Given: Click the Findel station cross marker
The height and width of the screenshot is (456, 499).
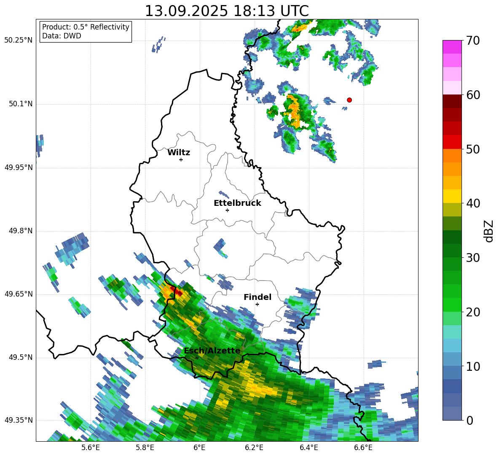Looking at the screenshot, I should click(x=257, y=305).
